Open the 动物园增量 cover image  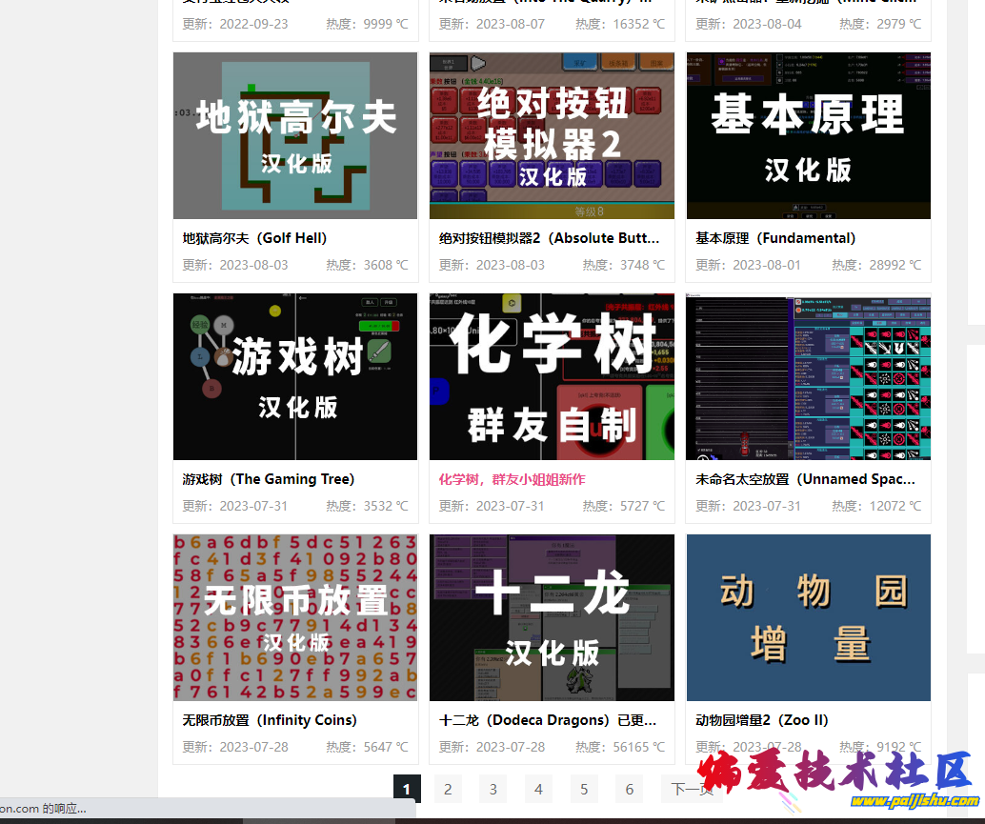pos(809,617)
